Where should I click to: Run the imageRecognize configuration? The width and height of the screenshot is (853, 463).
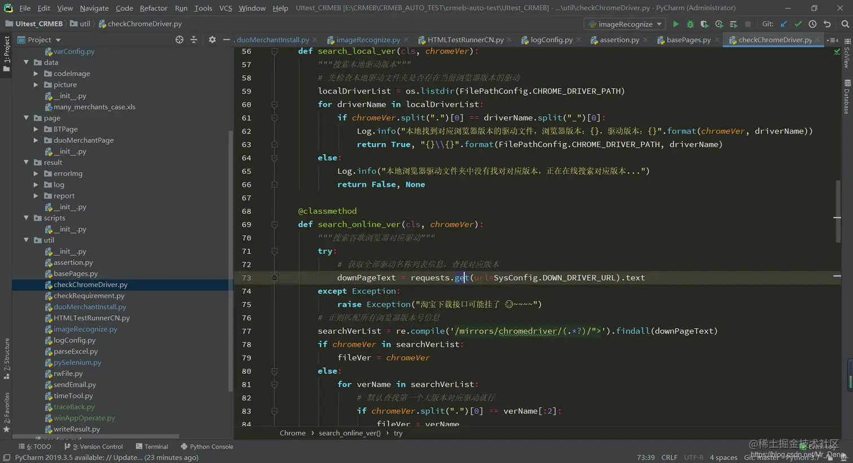[675, 24]
